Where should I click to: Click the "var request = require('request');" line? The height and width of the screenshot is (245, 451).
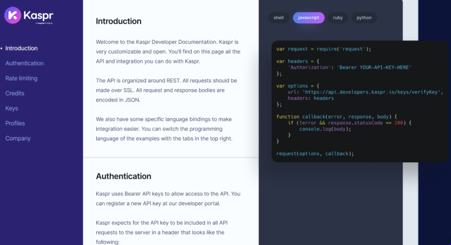click(324, 49)
